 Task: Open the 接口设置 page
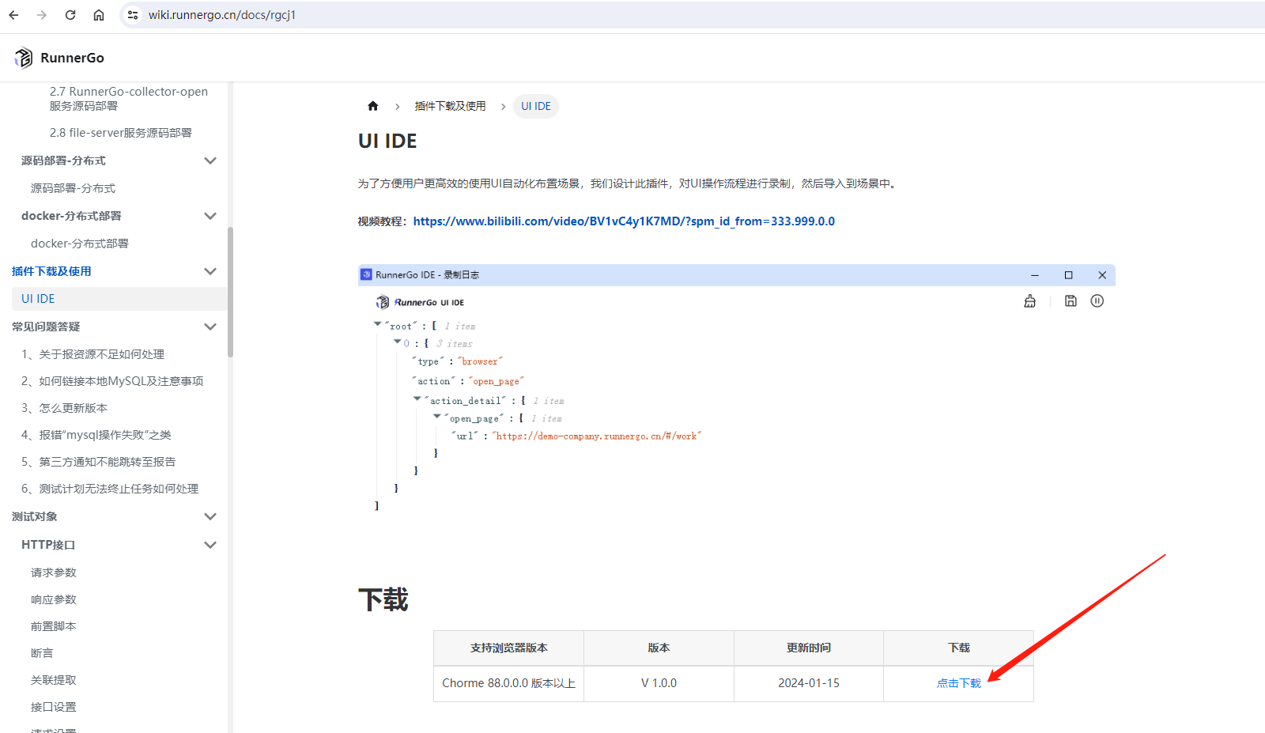(x=54, y=707)
